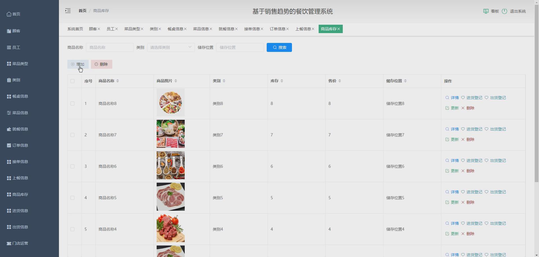Click the 商品名称8 product image
Image resolution: width=539 pixels, height=257 pixels.
(170, 102)
